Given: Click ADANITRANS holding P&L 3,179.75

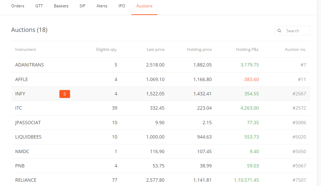Looking at the screenshot, I should [x=250, y=65].
